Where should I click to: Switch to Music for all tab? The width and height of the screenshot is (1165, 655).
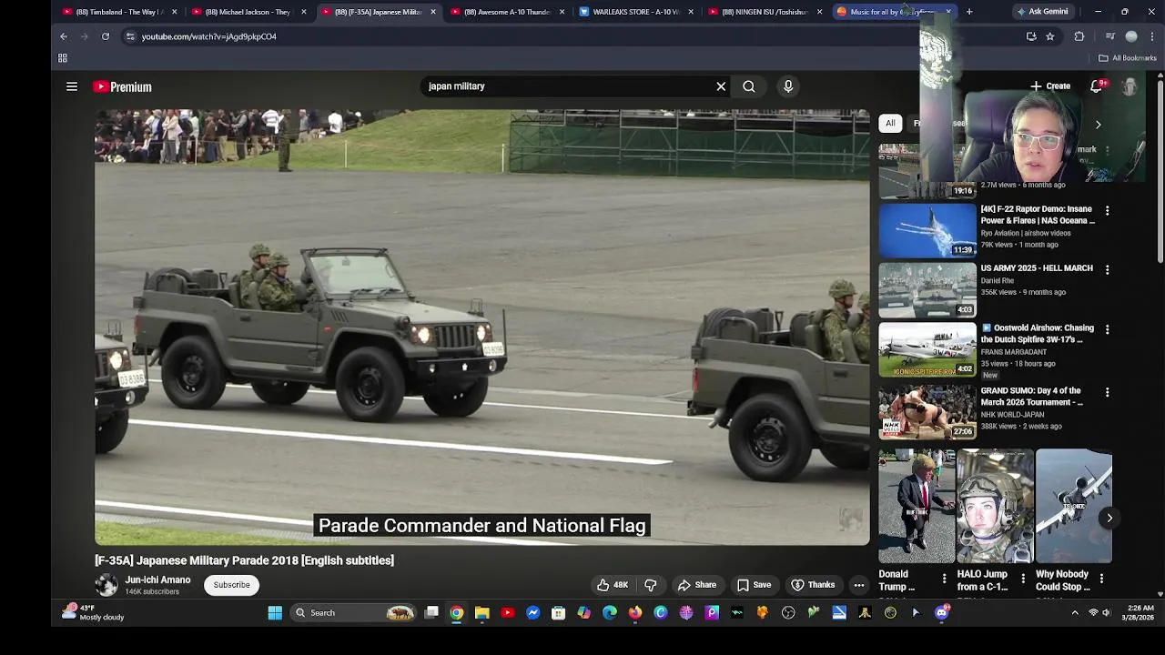tap(894, 12)
